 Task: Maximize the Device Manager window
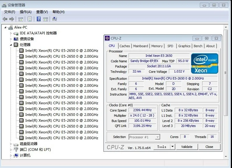coord(214,5)
